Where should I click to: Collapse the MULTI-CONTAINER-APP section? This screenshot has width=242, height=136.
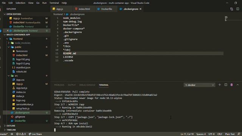click(5, 35)
